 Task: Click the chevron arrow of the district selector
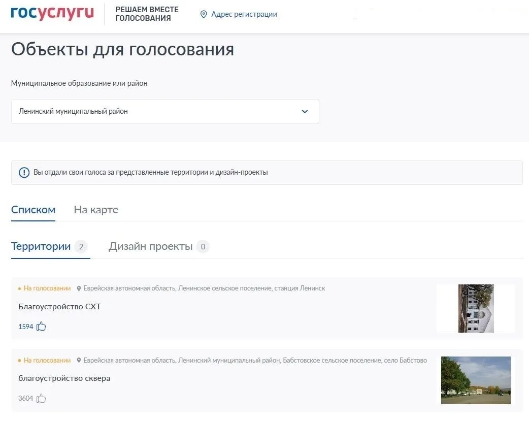pyautogui.click(x=305, y=111)
